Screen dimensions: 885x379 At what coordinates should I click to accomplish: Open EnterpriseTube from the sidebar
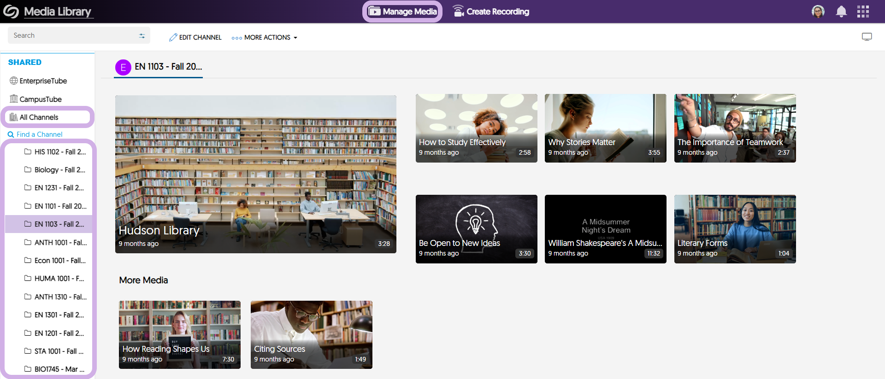[x=43, y=81]
